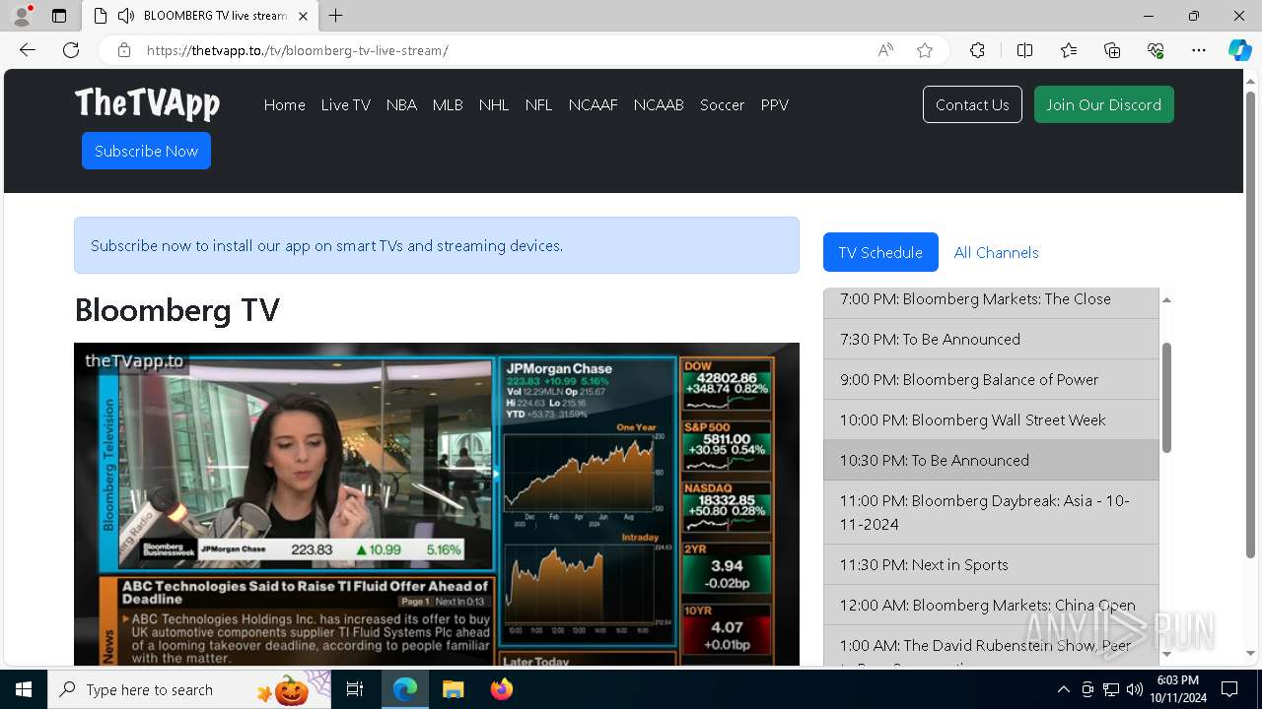This screenshot has height=709, width=1262.
Task: Click subscribe smart TV app banner
Action: point(437,245)
